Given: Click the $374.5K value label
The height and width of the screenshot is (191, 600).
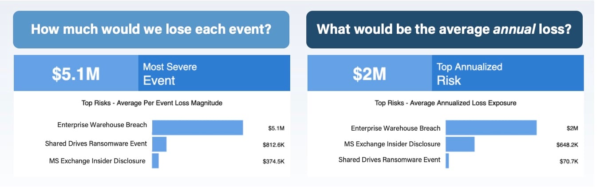Looking at the screenshot, I should 273,161.
